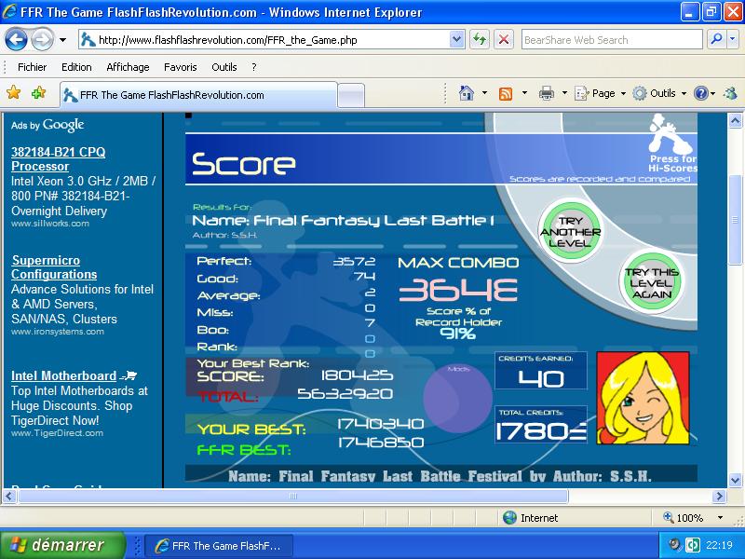Click the Internet security zone globe
This screenshot has height=559, width=745.
tap(509, 517)
